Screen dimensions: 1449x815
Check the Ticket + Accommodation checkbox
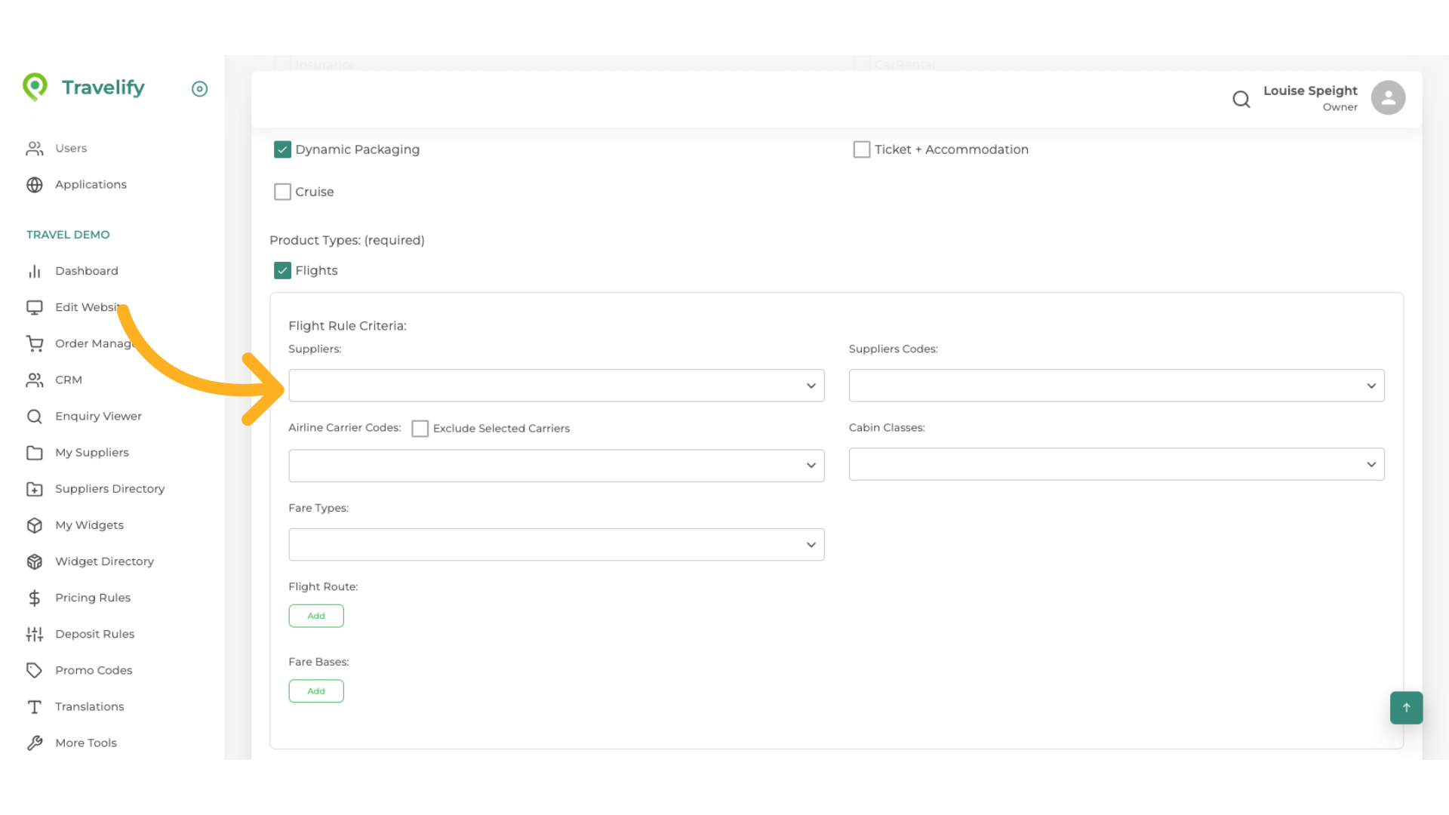click(x=861, y=149)
